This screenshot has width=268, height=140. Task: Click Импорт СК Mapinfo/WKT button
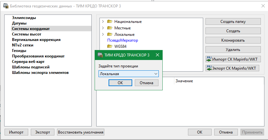click(x=233, y=59)
